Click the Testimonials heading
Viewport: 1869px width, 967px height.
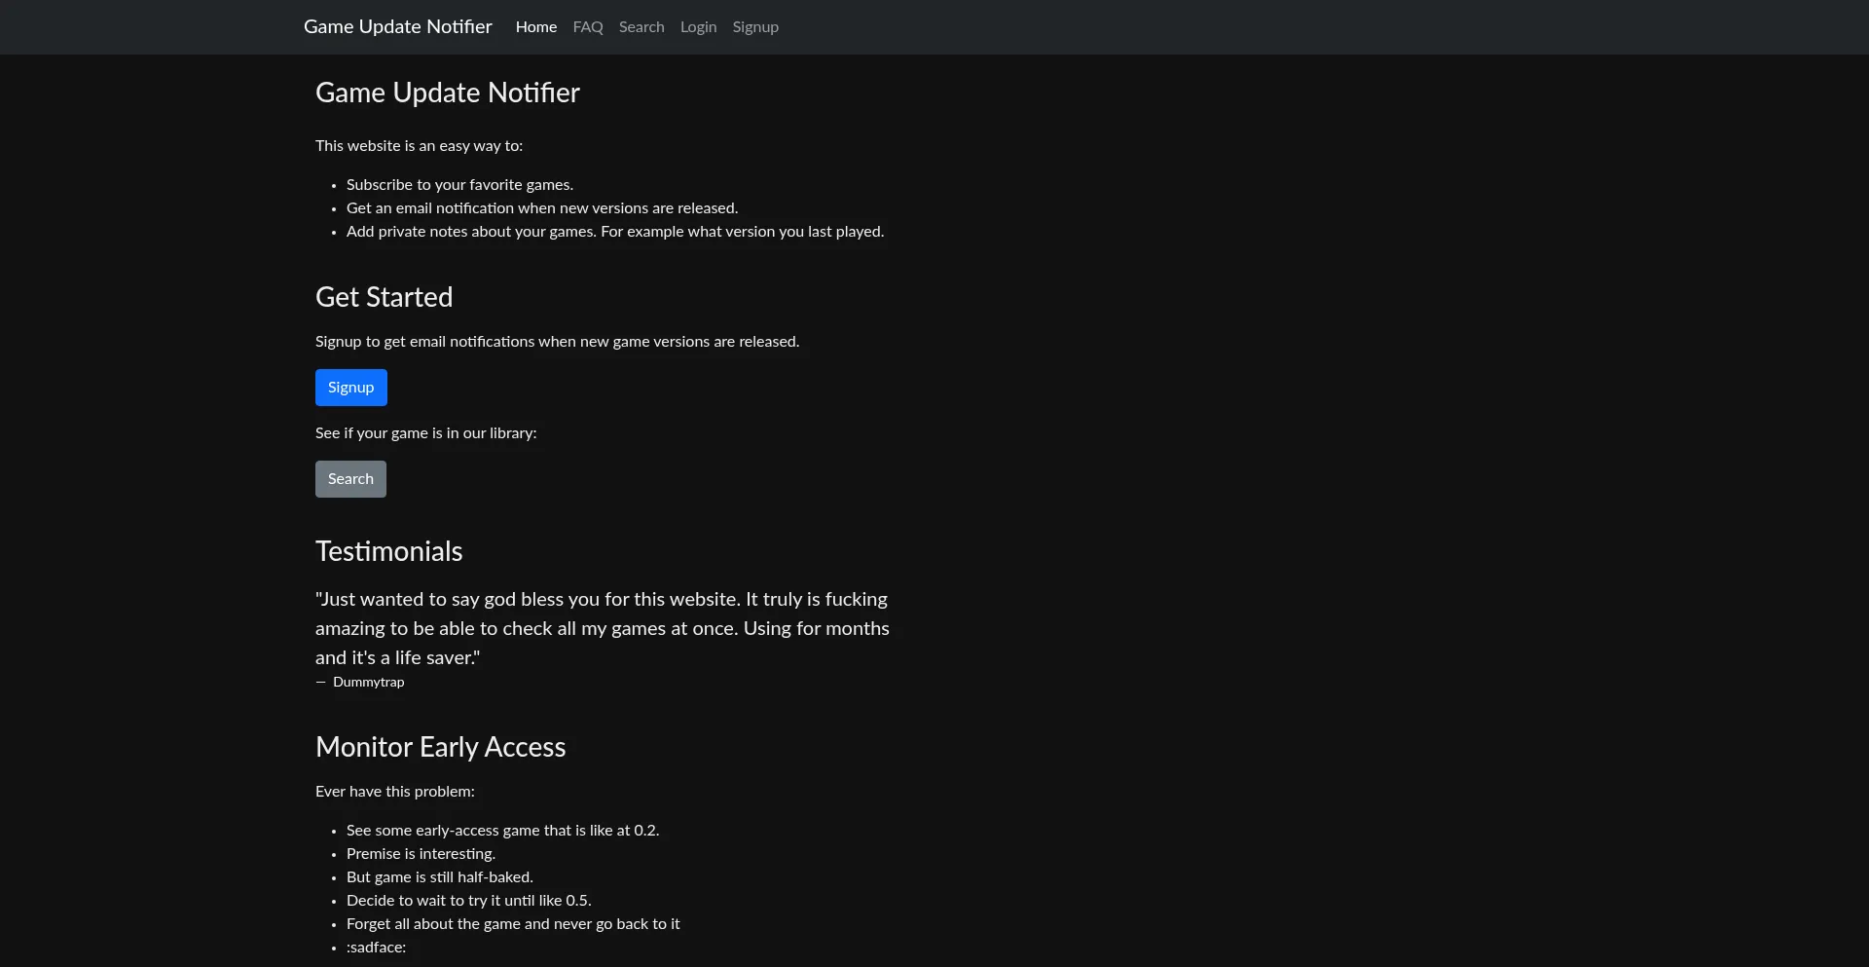(x=388, y=551)
